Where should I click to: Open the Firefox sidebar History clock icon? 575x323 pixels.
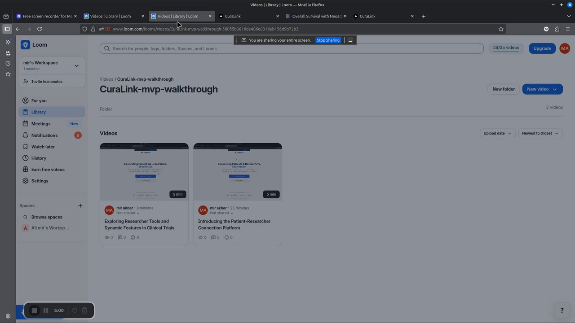click(x=8, y=63)
